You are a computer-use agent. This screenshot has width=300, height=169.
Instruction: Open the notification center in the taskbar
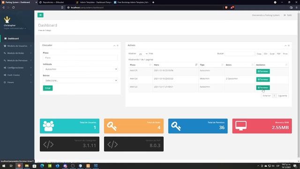[x=295, y=166]
